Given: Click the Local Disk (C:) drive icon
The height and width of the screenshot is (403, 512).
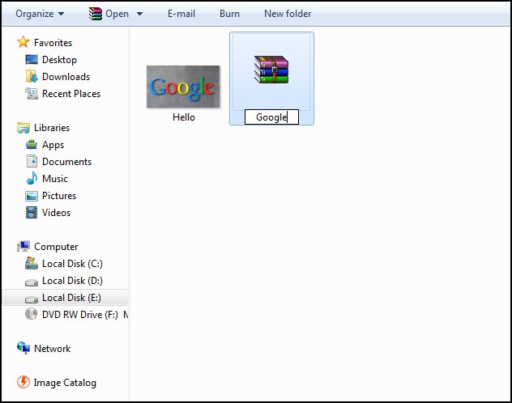Looking at the screenshot, I should 32,263.
